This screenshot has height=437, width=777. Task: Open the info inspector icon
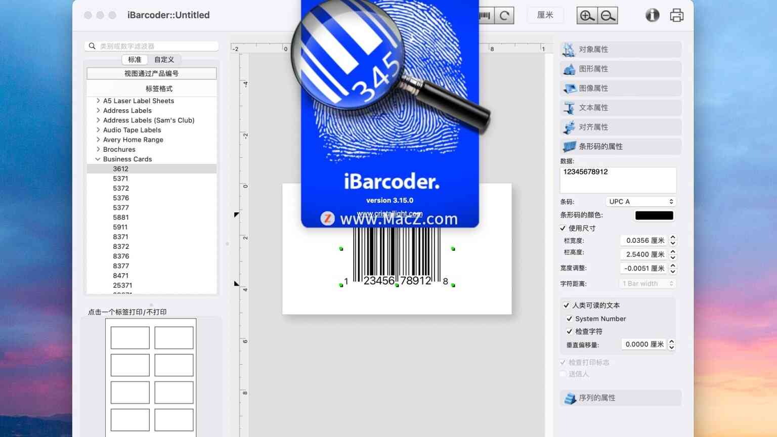coord(653,15)
